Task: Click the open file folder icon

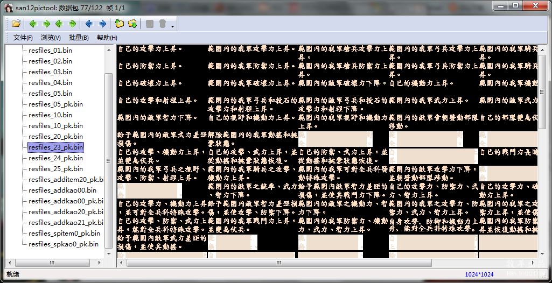Action: pyautogui.click(x=16, y=24)
